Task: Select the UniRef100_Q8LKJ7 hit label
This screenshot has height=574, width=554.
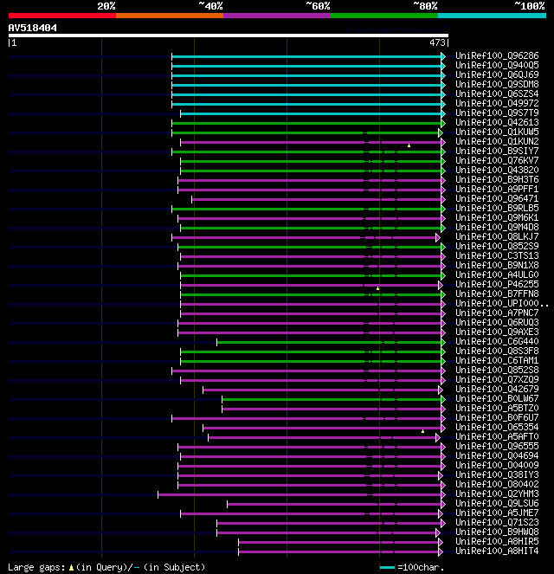Action: pos(497,236)
